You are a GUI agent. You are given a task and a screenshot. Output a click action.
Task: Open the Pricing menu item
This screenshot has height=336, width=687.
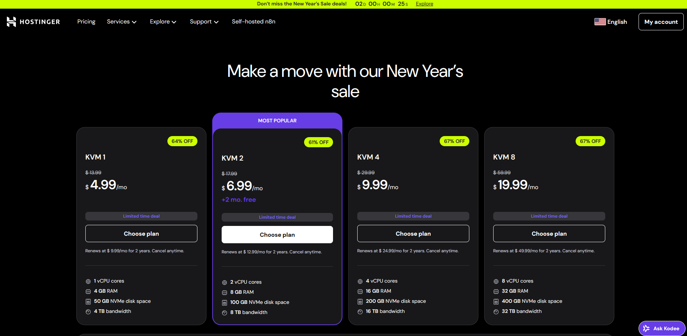tap(86, 22)
